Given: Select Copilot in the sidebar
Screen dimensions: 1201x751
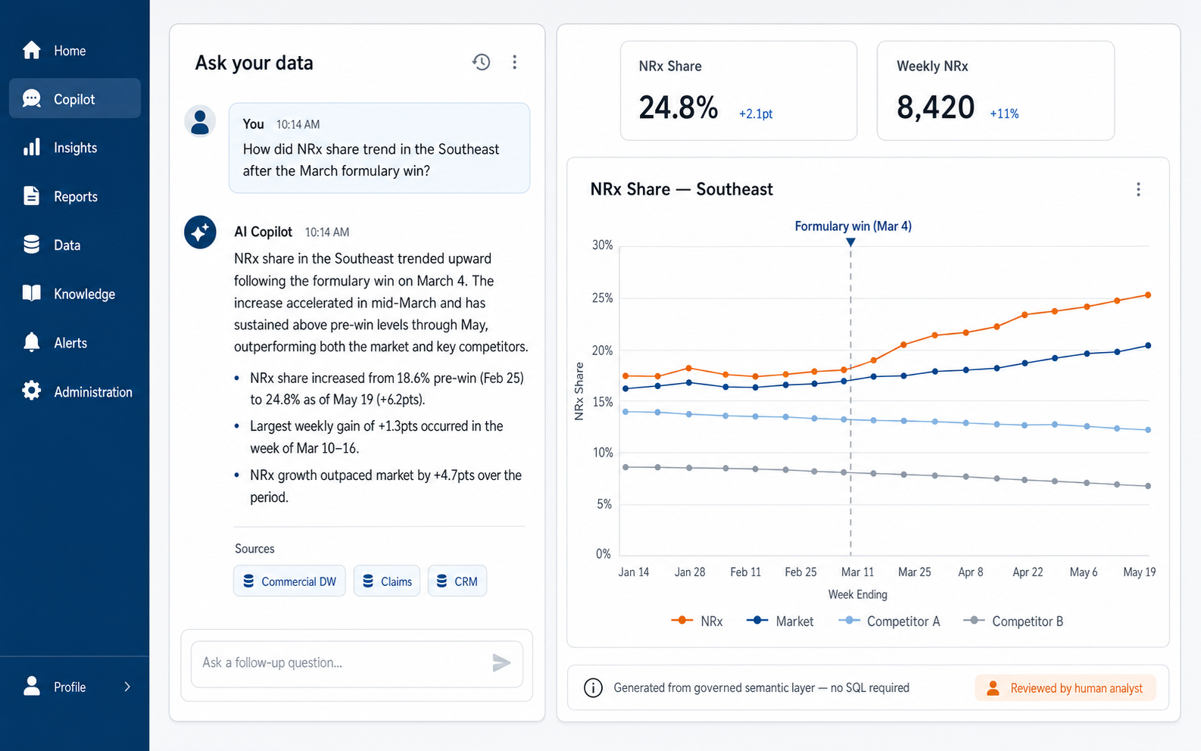Looking at the screenshot, I should click(x=75, y=98).
